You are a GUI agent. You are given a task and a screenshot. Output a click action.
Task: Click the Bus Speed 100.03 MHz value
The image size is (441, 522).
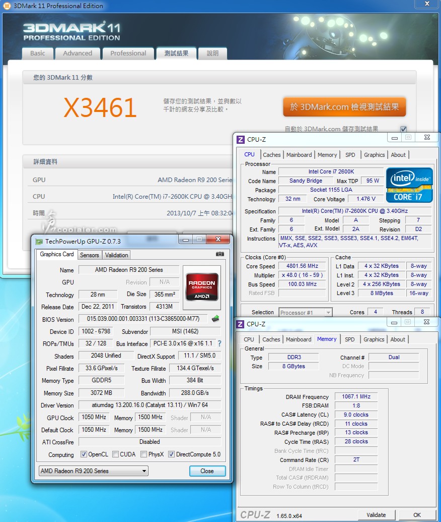pyautogui.click(x=303, y=284)
